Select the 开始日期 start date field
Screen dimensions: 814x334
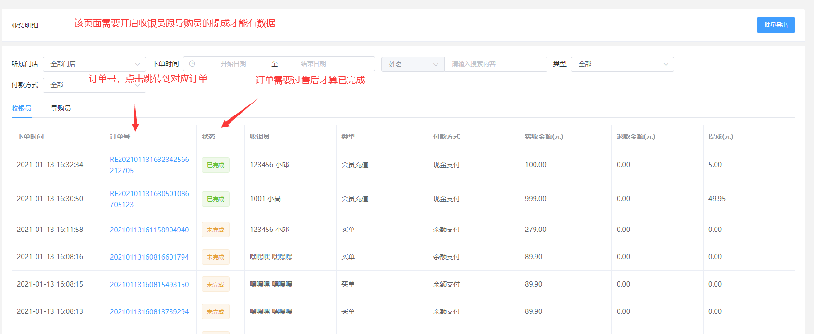[x=233, y=64]
